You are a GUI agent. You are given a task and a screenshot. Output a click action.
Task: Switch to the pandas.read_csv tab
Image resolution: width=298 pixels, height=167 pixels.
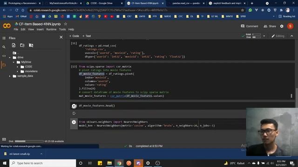pyautogui.click(x=186, y=3)
